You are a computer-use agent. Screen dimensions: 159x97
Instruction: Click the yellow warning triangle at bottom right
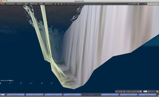(x=158, y=95)
